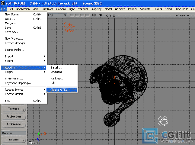Expand the Recent Scenes submenu
The height and width of the screenshot is (145, 195).
[24, 90]
